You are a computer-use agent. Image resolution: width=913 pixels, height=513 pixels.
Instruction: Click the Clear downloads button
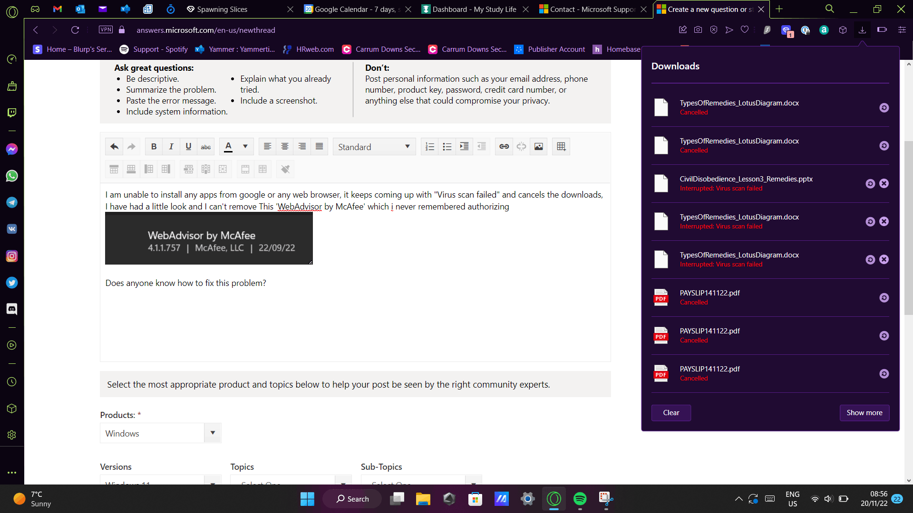670,413
